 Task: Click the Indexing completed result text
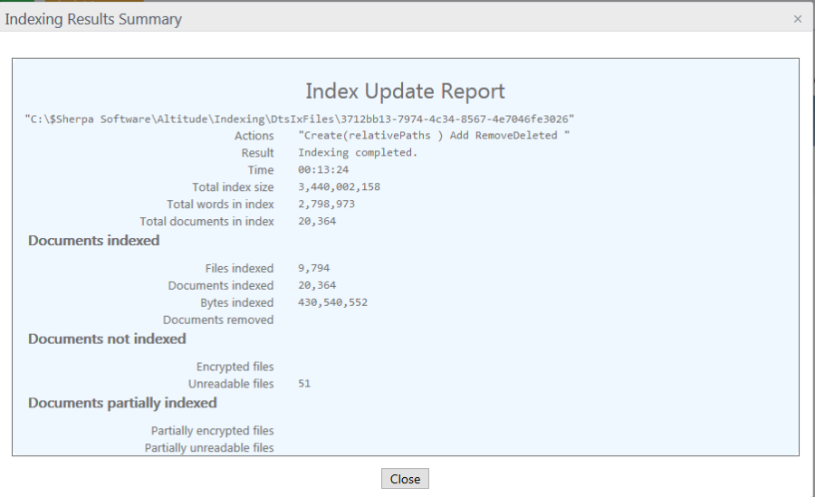click(x=358, y=153)
